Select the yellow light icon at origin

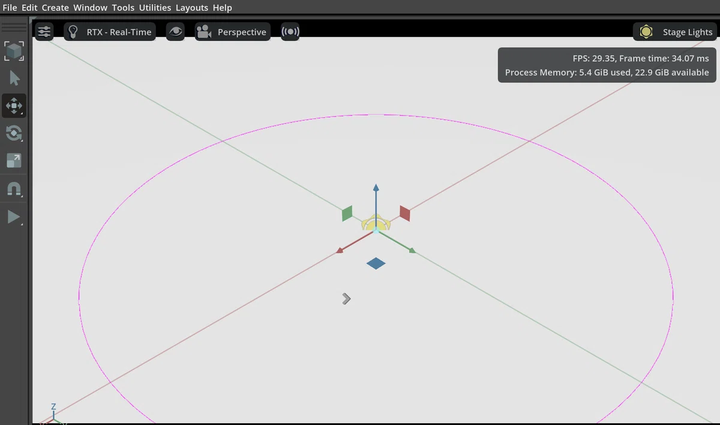coord(376,224)
